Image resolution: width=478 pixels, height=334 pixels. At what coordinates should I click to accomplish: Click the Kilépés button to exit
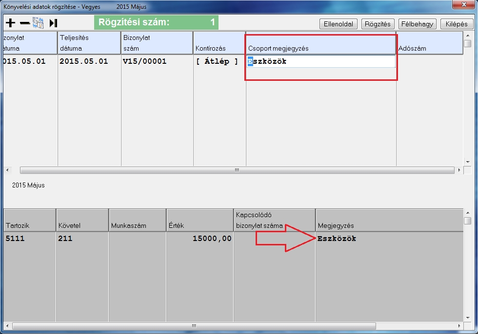click(x=457, y=24)
